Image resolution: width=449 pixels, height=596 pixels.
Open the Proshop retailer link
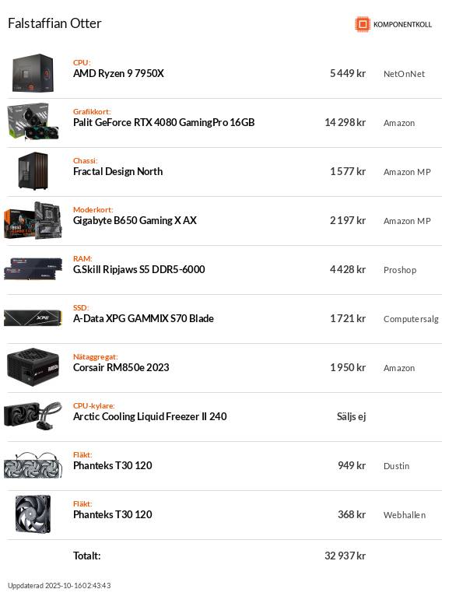(400, 270)
